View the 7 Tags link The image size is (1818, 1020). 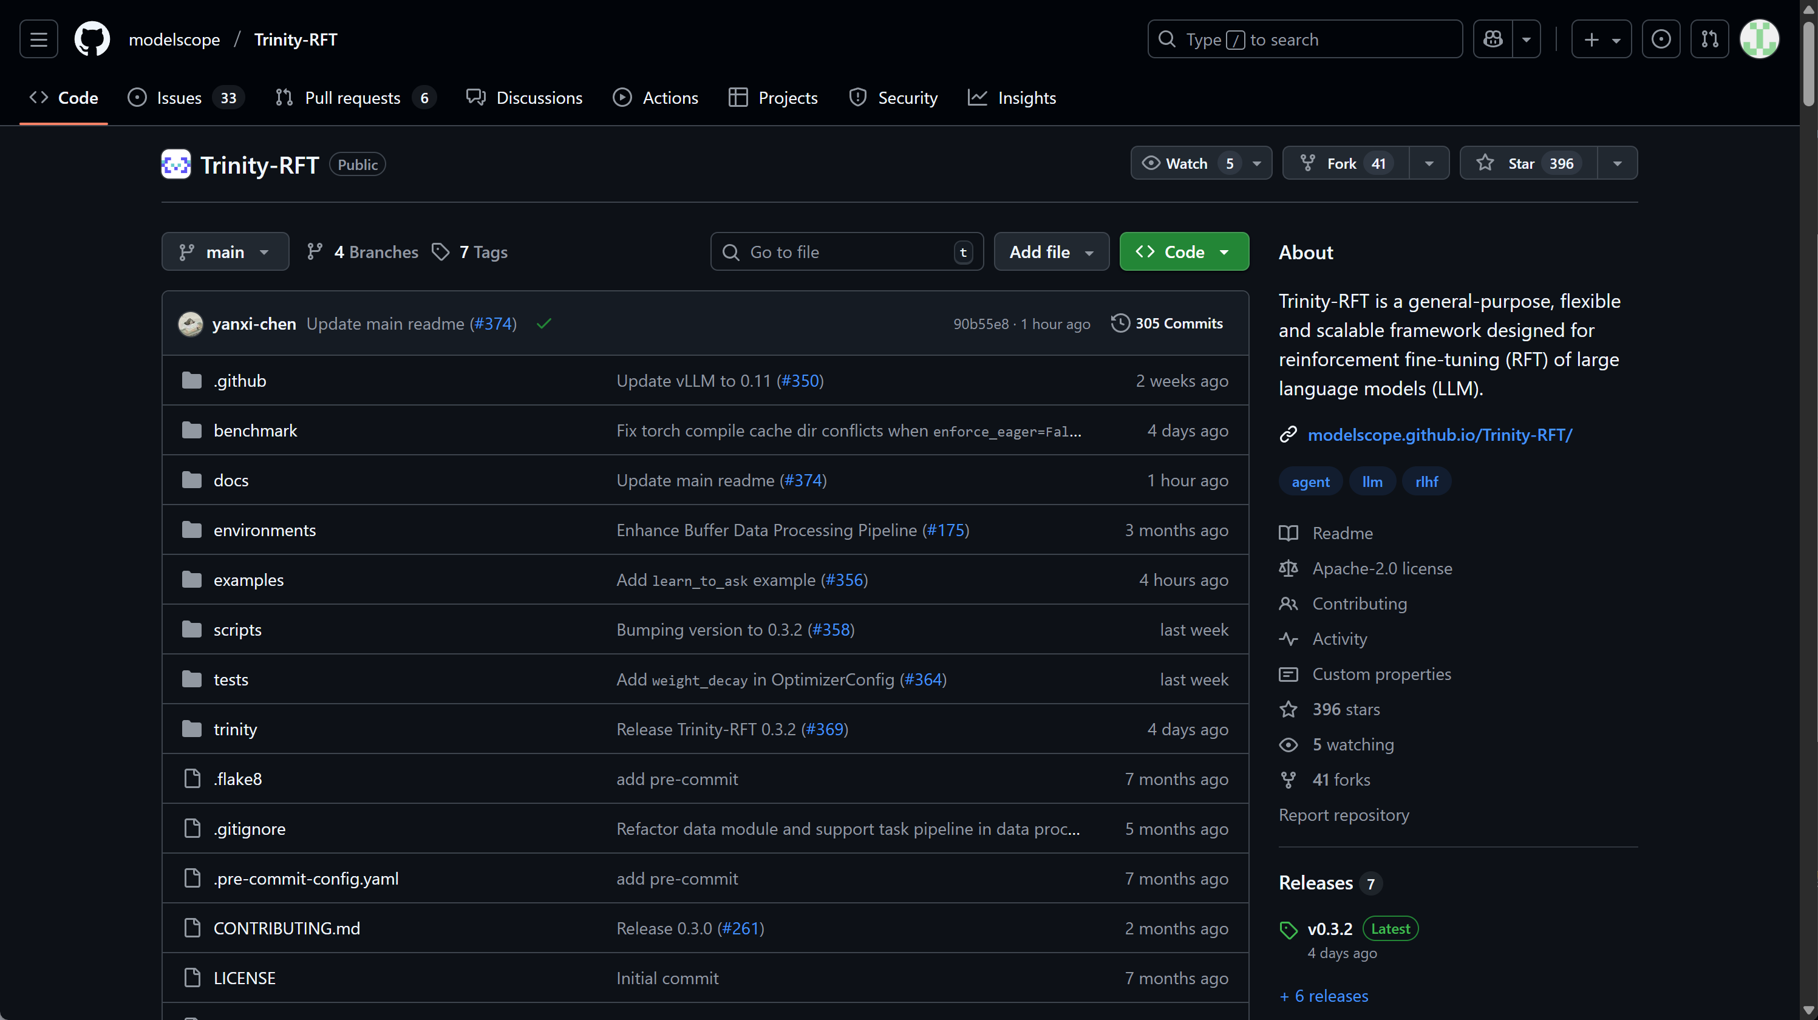(470, 252)
